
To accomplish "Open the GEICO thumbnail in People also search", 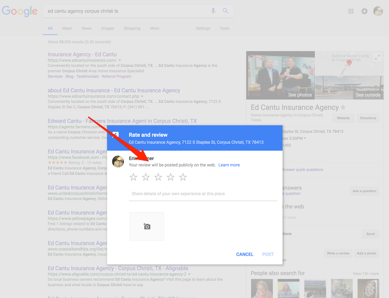I will pyautogui.click(x=315, y=288).
